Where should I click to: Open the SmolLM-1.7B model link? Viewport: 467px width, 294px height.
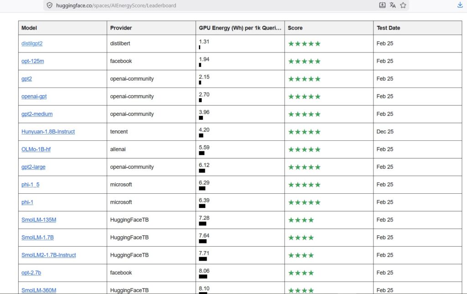click(37, 237)
